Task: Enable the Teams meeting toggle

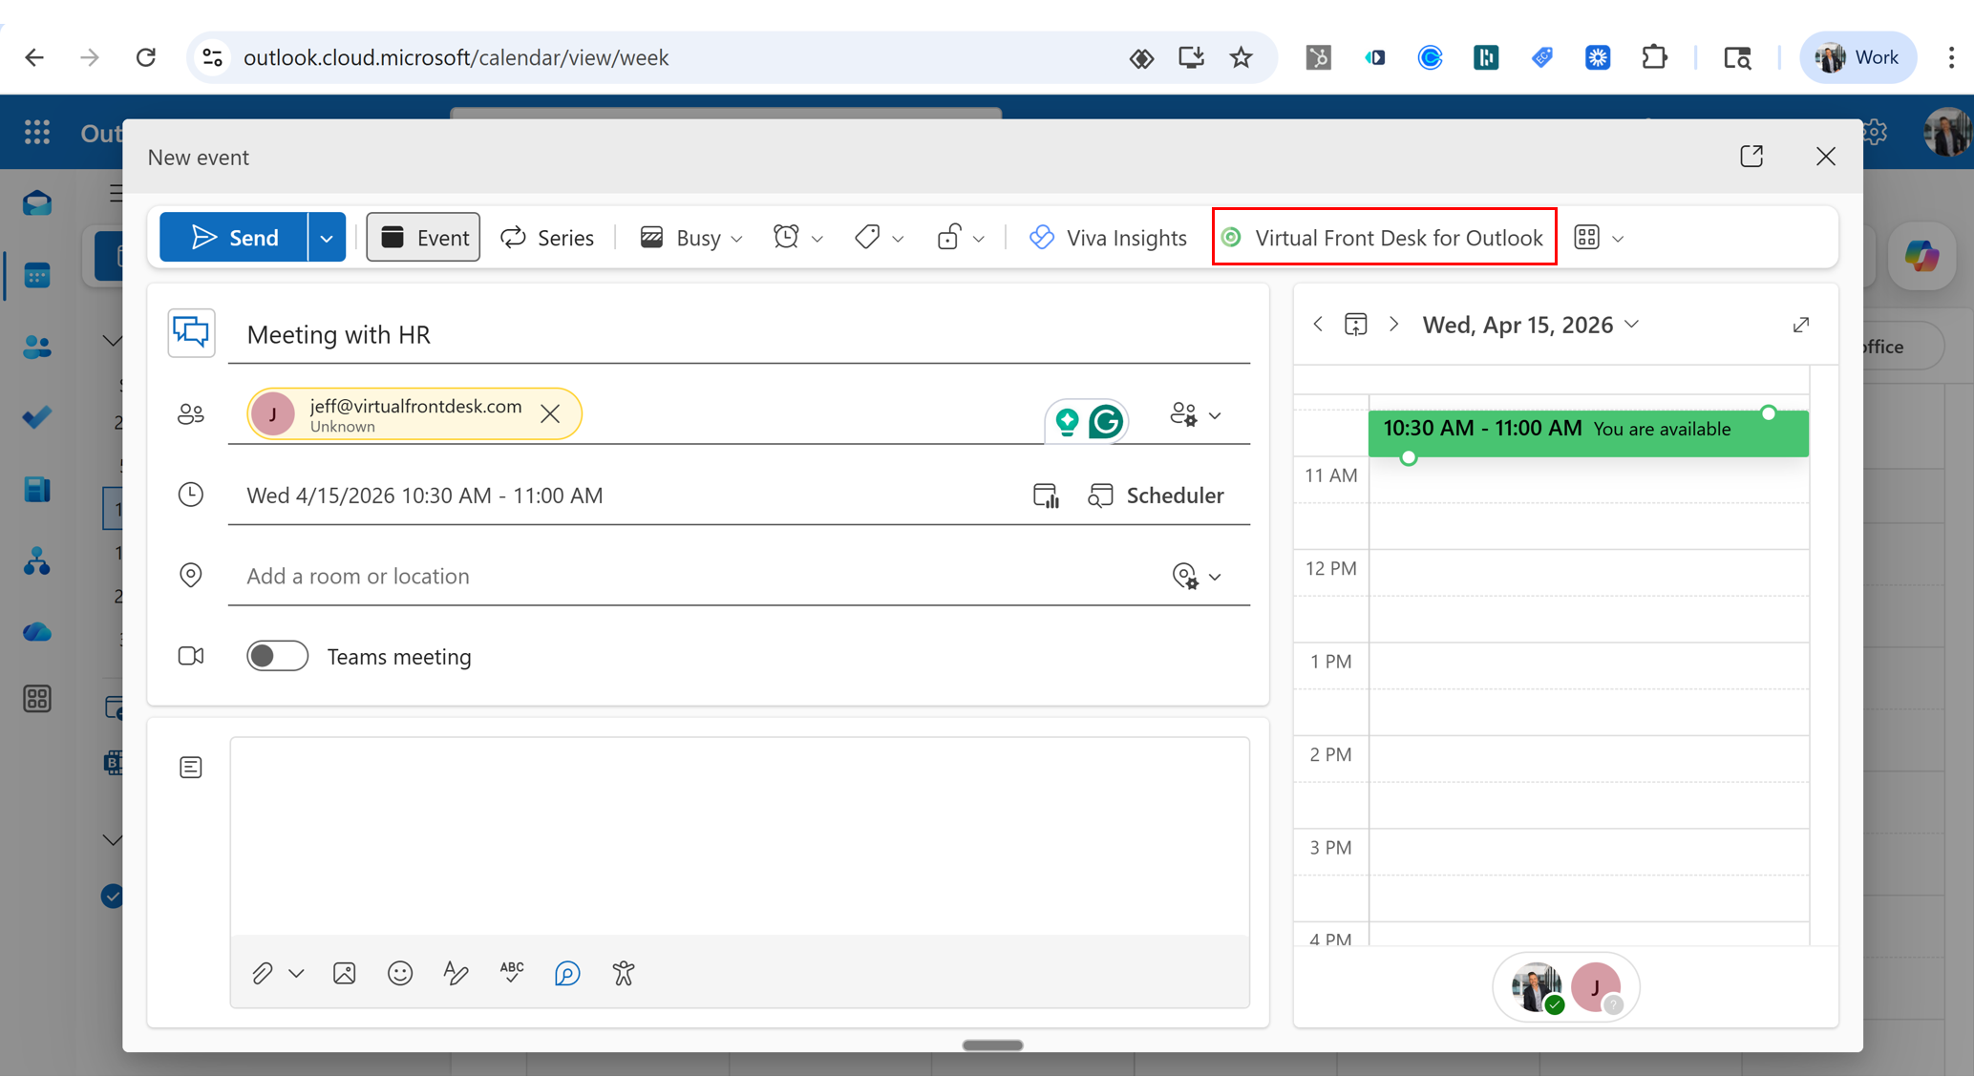Action: pyautogui.click(x=277, y=656)
